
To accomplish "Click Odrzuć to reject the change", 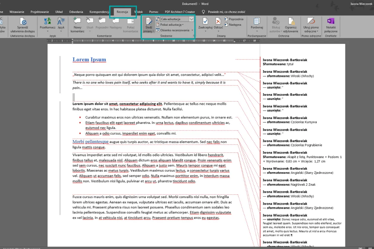I will [x=218, y=21].
